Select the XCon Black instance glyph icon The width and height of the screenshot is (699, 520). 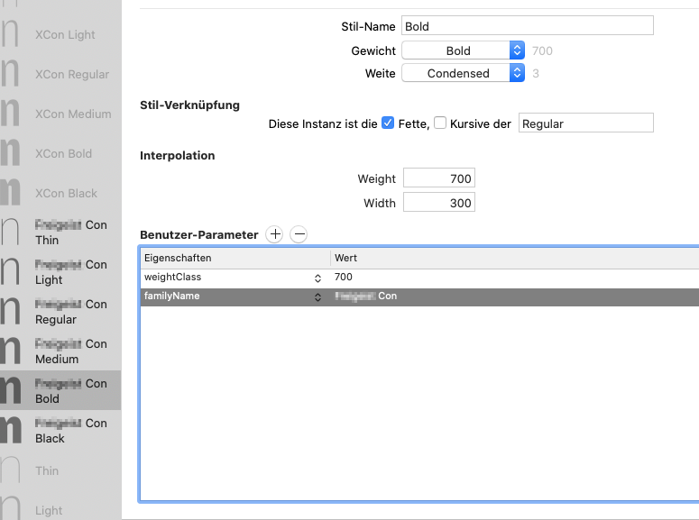(x=11, y=193)
